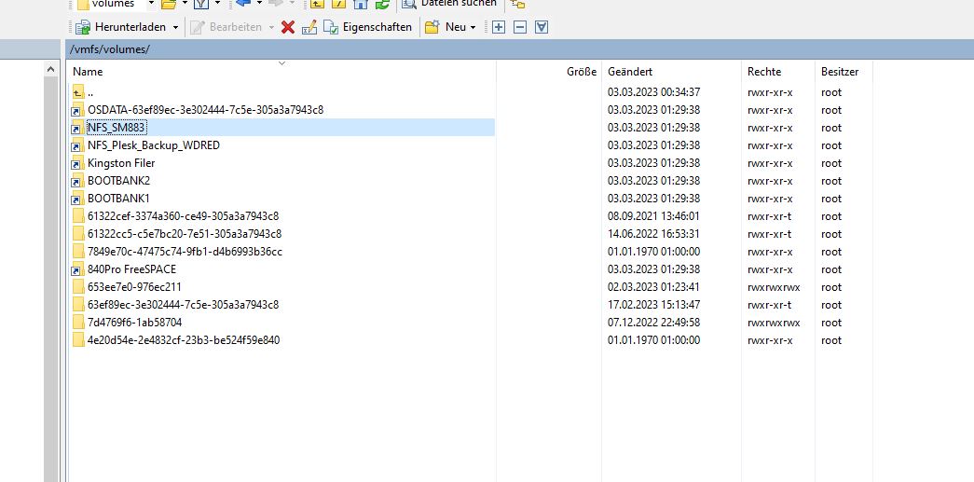The width and height of the screenshot is (974, 482).
Task: Click the invert selection icon
Action: [x=542, y=27]
